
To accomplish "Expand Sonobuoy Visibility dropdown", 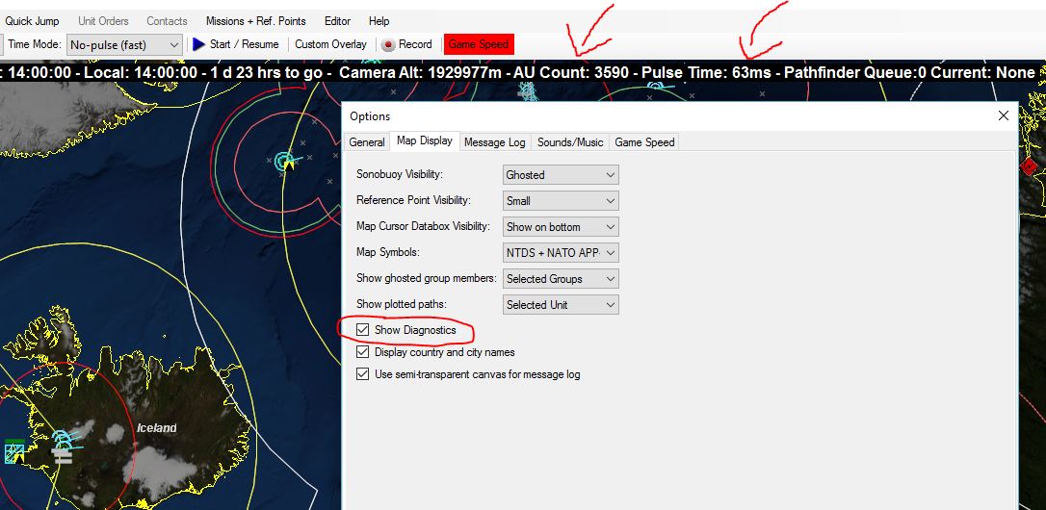I will tap(561, 175).
